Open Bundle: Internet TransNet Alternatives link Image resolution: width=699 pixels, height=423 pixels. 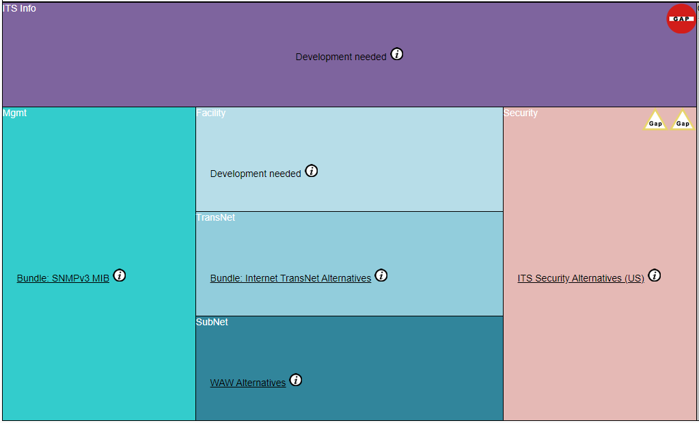coord(290,279)
